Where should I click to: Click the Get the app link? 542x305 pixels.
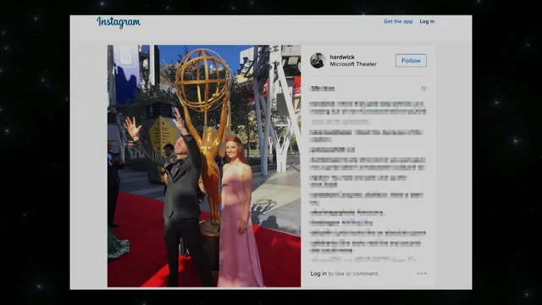click(398, 21)
